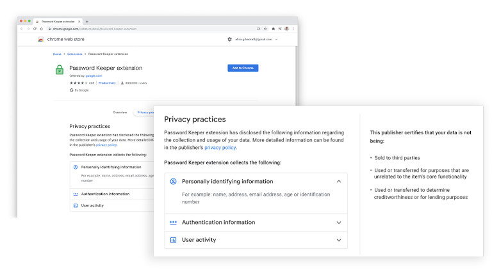492x277 pixels.
Task: Open privacy policy link in browser window
Action: [x=106, y=145]
